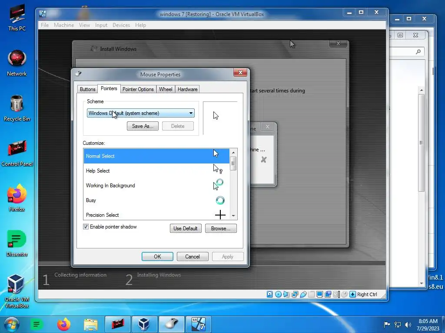445x333 pixels.
Task: Open the File menu in VirtualBox
Action: [x=45, y=25]
